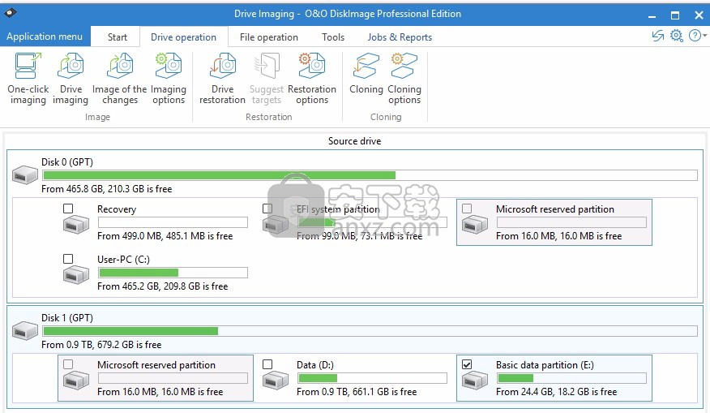This screenshot has height=413, width=710.
Task: Check the Recovery partition checkbox
Action: tap(68, 209)
